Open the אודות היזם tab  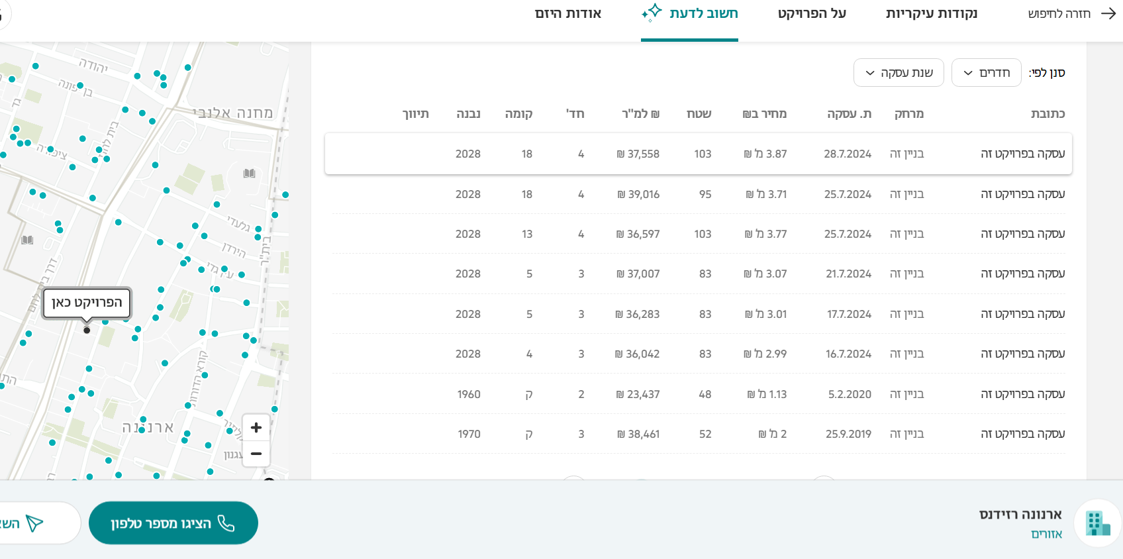click(568, 14)
